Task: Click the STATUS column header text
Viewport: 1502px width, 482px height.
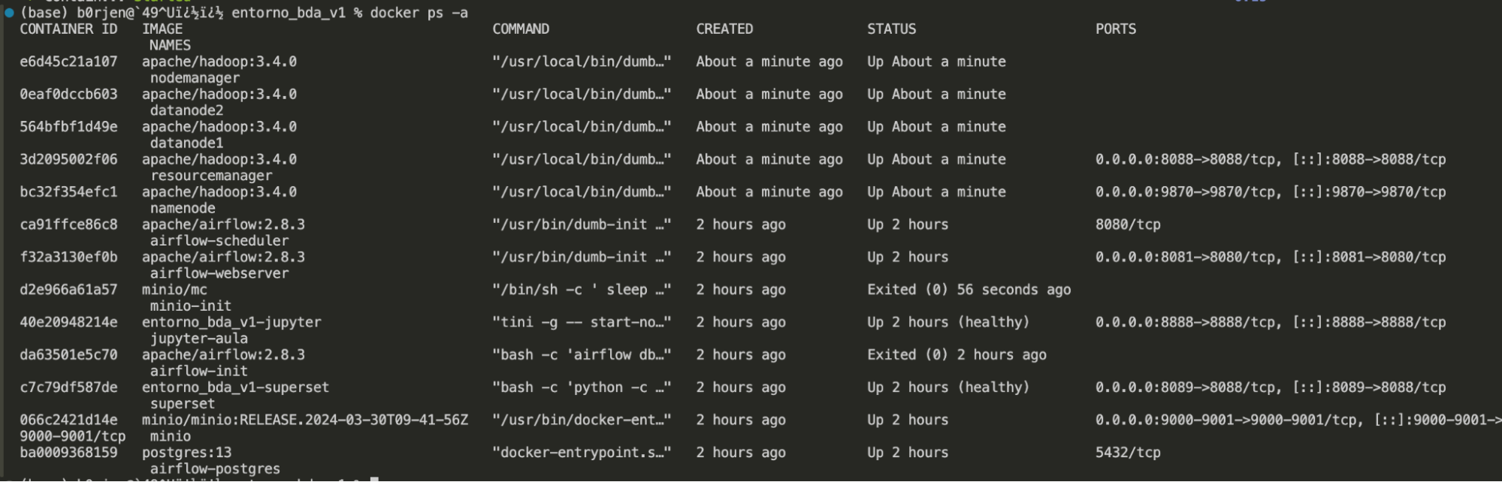Action: point(891,29)
